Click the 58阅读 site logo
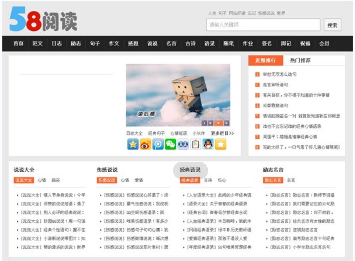This screenshot has width=355, height=261. [44, 19]
